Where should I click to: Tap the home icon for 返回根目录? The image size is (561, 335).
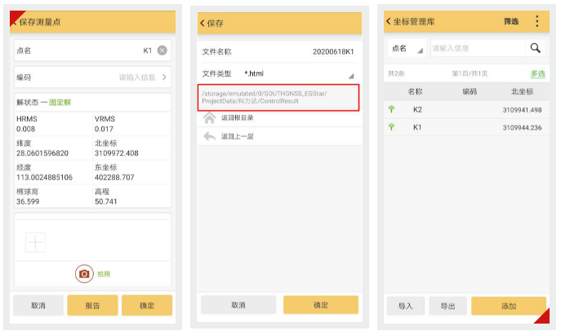point(210,118)
